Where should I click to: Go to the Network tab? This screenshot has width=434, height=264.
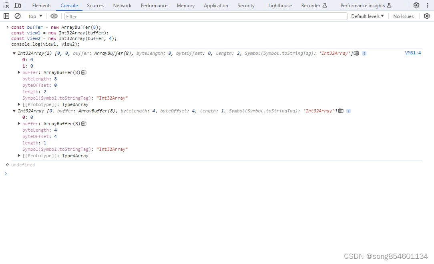coord(122,6)
